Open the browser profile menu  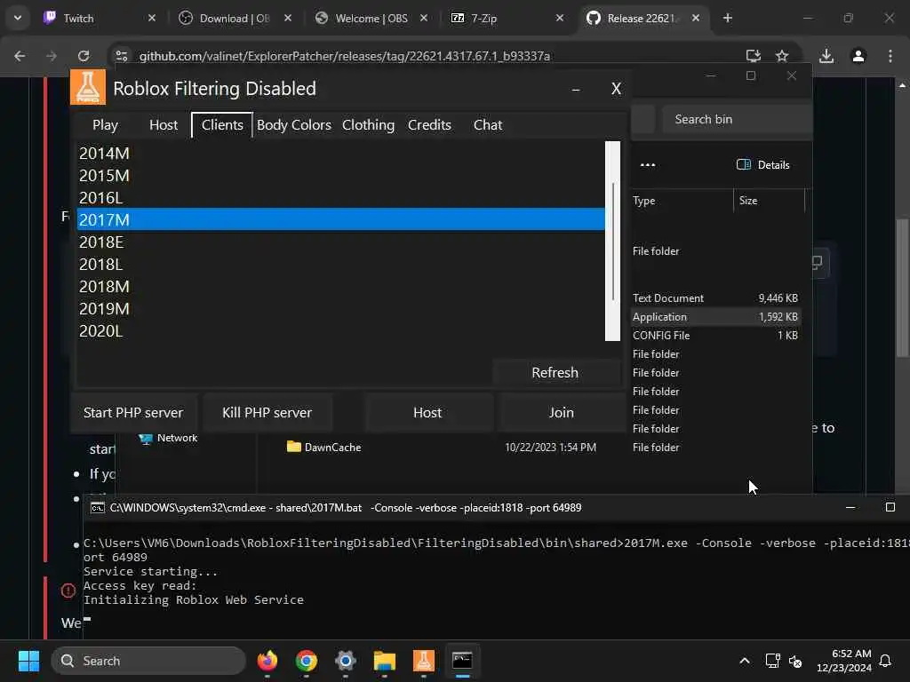tap(858, 56)
